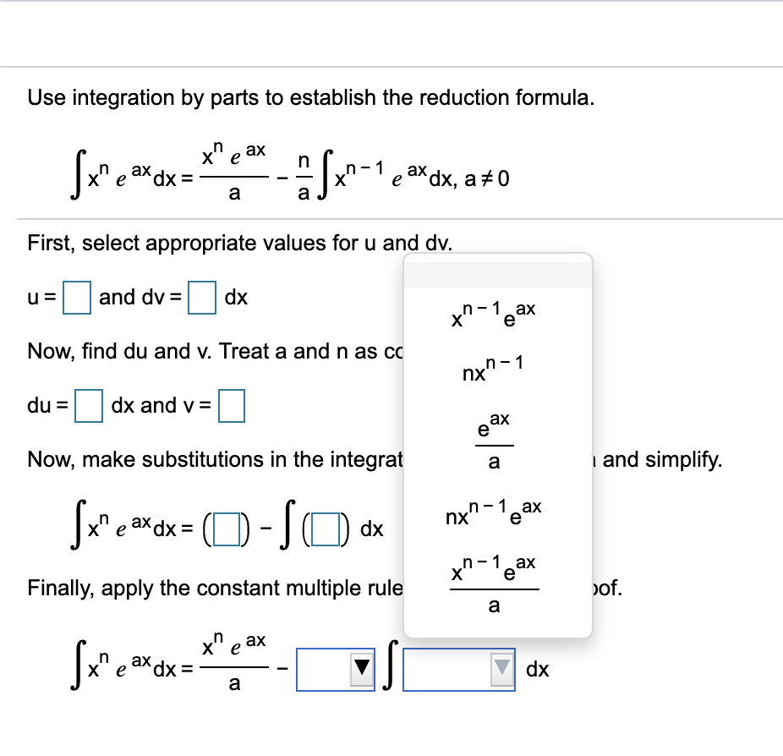Click inside the left selector field

coord(326,668)
